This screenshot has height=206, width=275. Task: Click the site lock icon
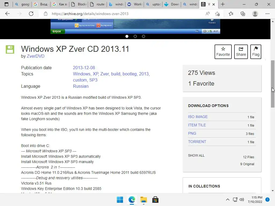46,14
